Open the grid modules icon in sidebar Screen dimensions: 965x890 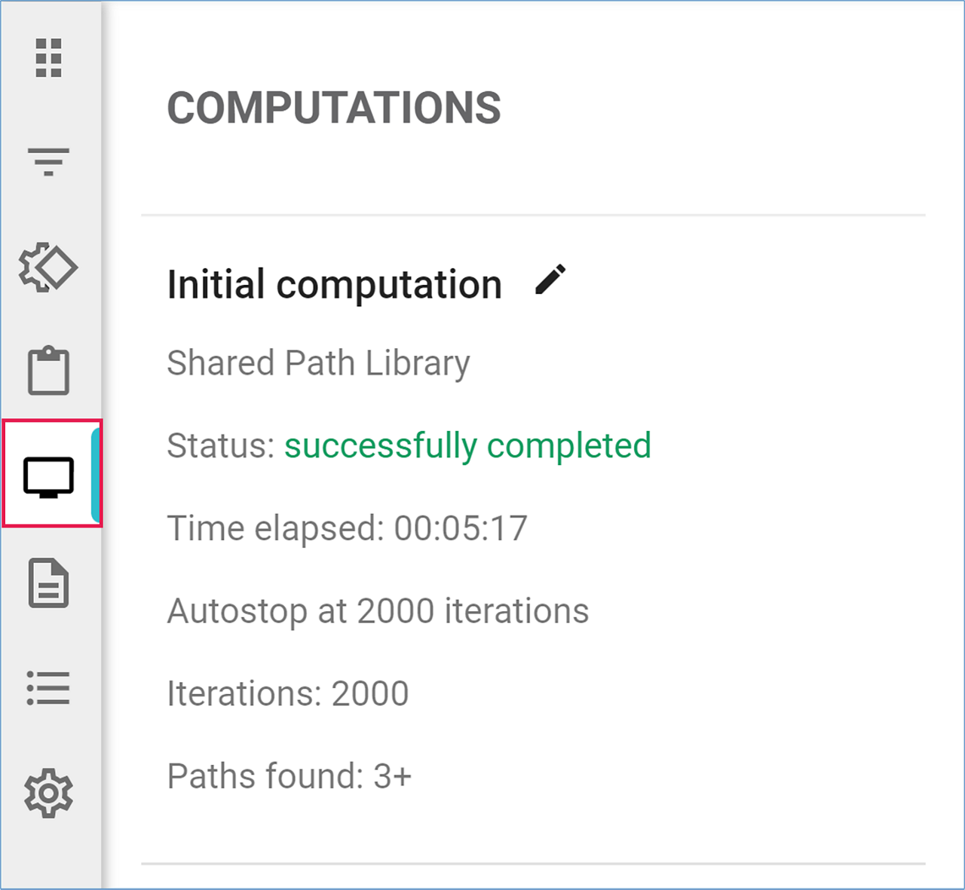(48, 58)
